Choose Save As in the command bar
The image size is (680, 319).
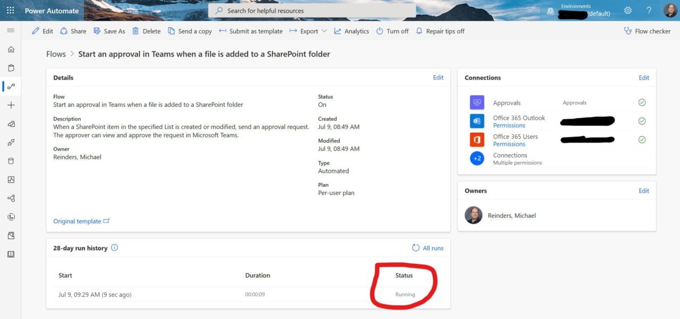click(x=109, y=31)
